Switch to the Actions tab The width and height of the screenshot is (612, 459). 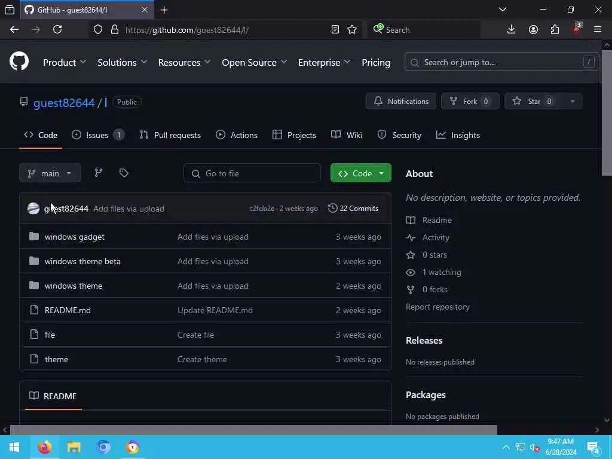[237, 135]
